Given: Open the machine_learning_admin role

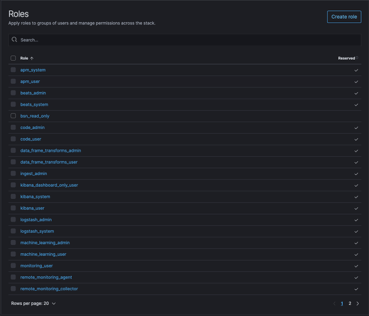Looking at the screenshot, I should click(45, 243).
